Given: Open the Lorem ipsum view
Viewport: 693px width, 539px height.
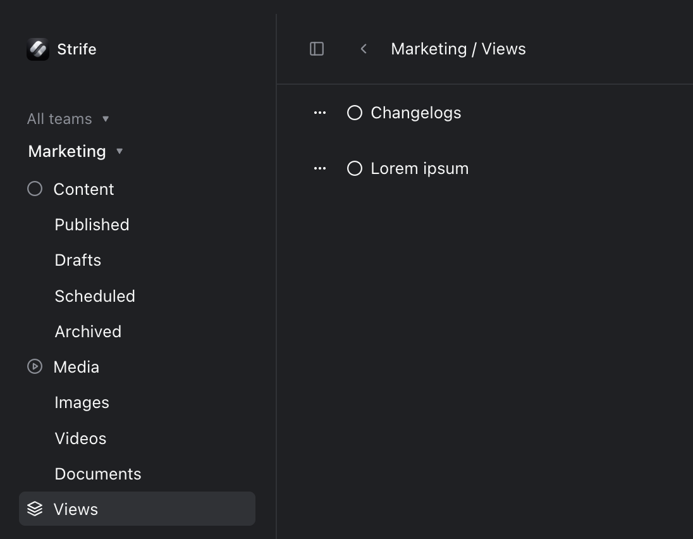Looking at the screenshot, I should (419, 168).
